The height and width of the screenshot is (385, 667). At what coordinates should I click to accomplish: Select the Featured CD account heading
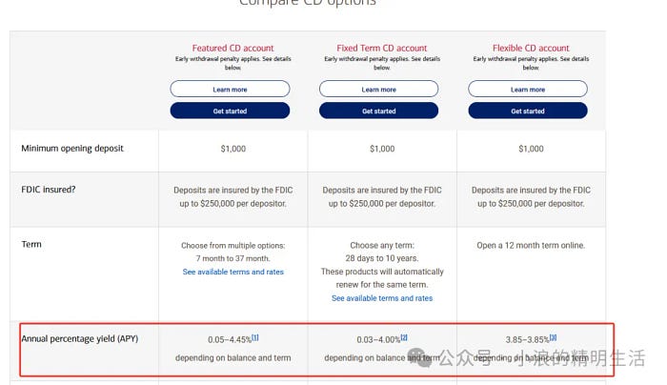point(233,48)
